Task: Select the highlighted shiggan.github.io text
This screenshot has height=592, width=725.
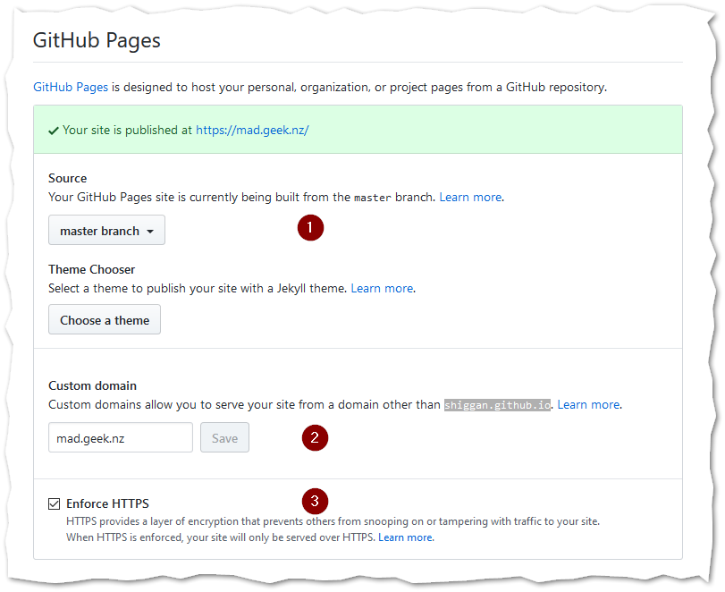Action: (x=498, y=405)
